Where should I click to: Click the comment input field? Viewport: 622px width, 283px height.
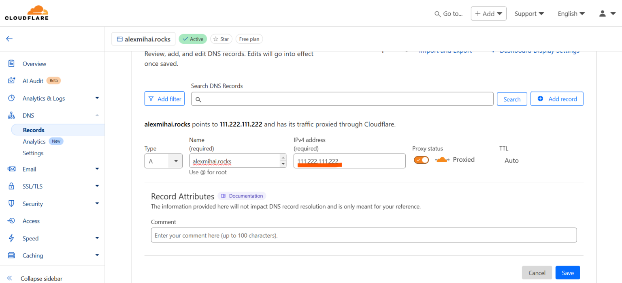363,235
